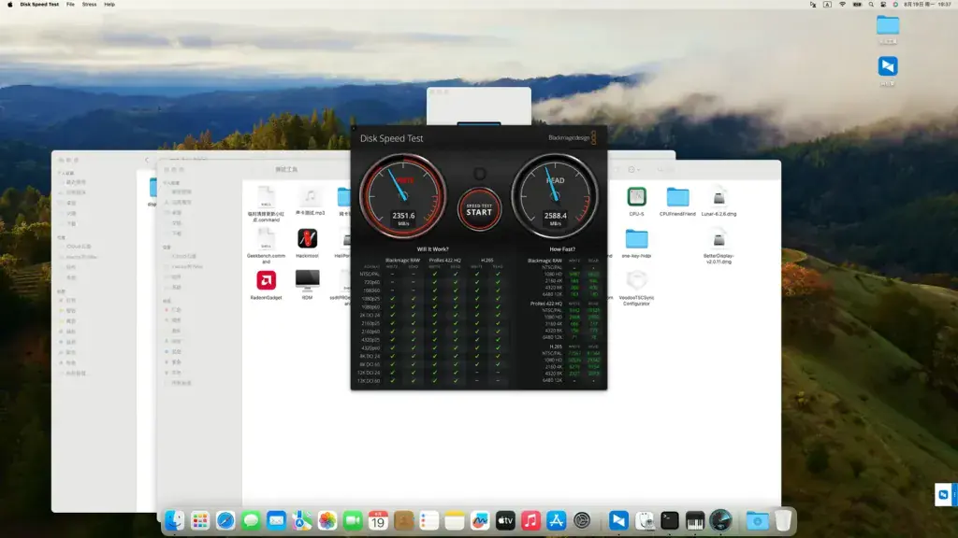Viewport: 958px width, 538px height.
Task: Open Terminal from the Dock
Action: click(670, 520)
